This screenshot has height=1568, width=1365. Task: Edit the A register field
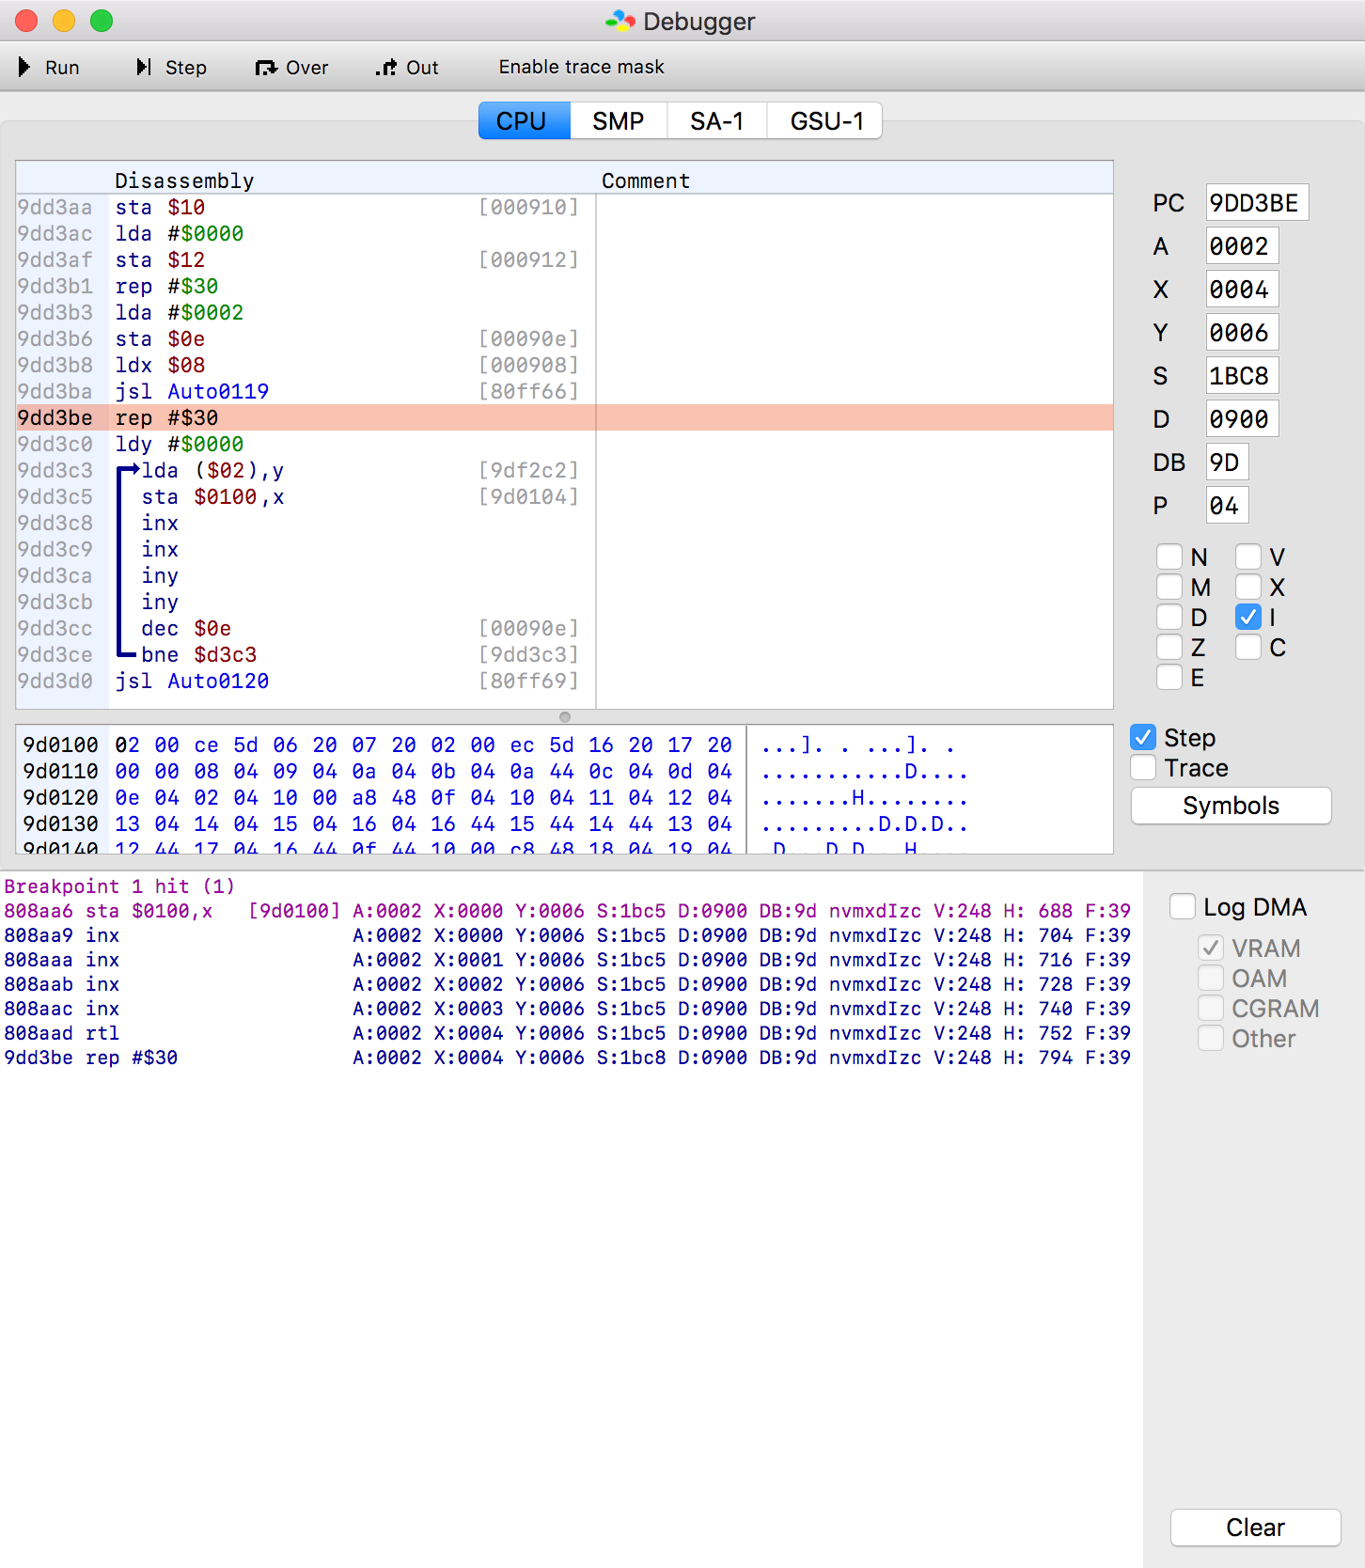point(1242,246)
